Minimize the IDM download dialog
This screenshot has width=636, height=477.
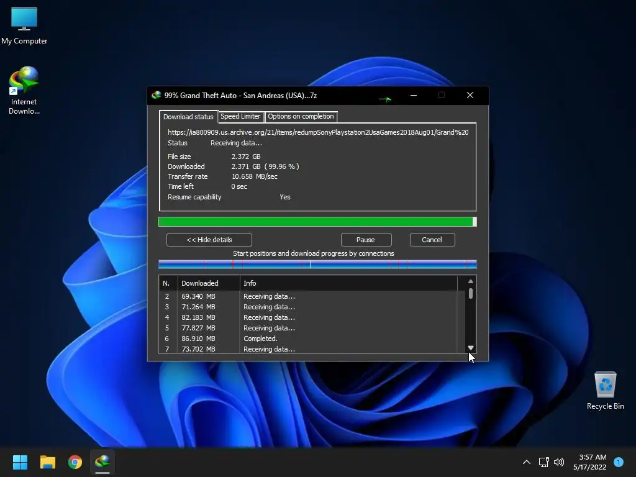click(414, 95)
